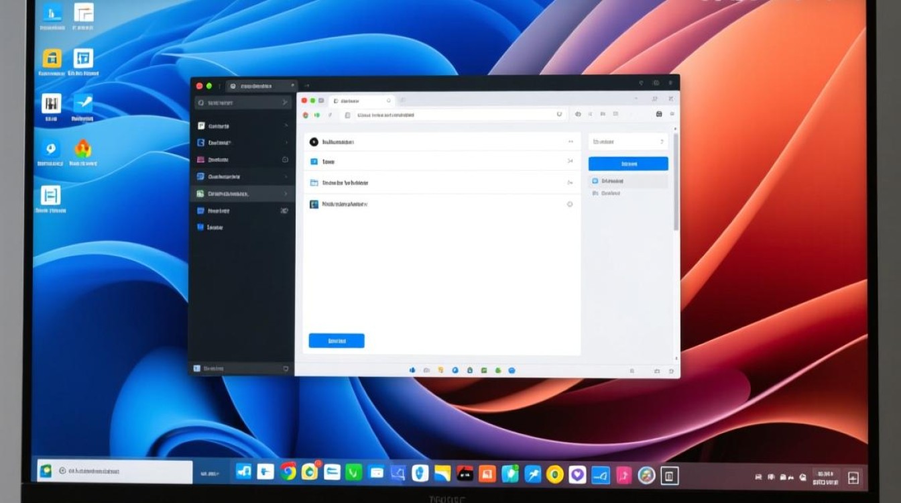
Task: Launch the black and red taskbar app
Action: click(465, 473)
